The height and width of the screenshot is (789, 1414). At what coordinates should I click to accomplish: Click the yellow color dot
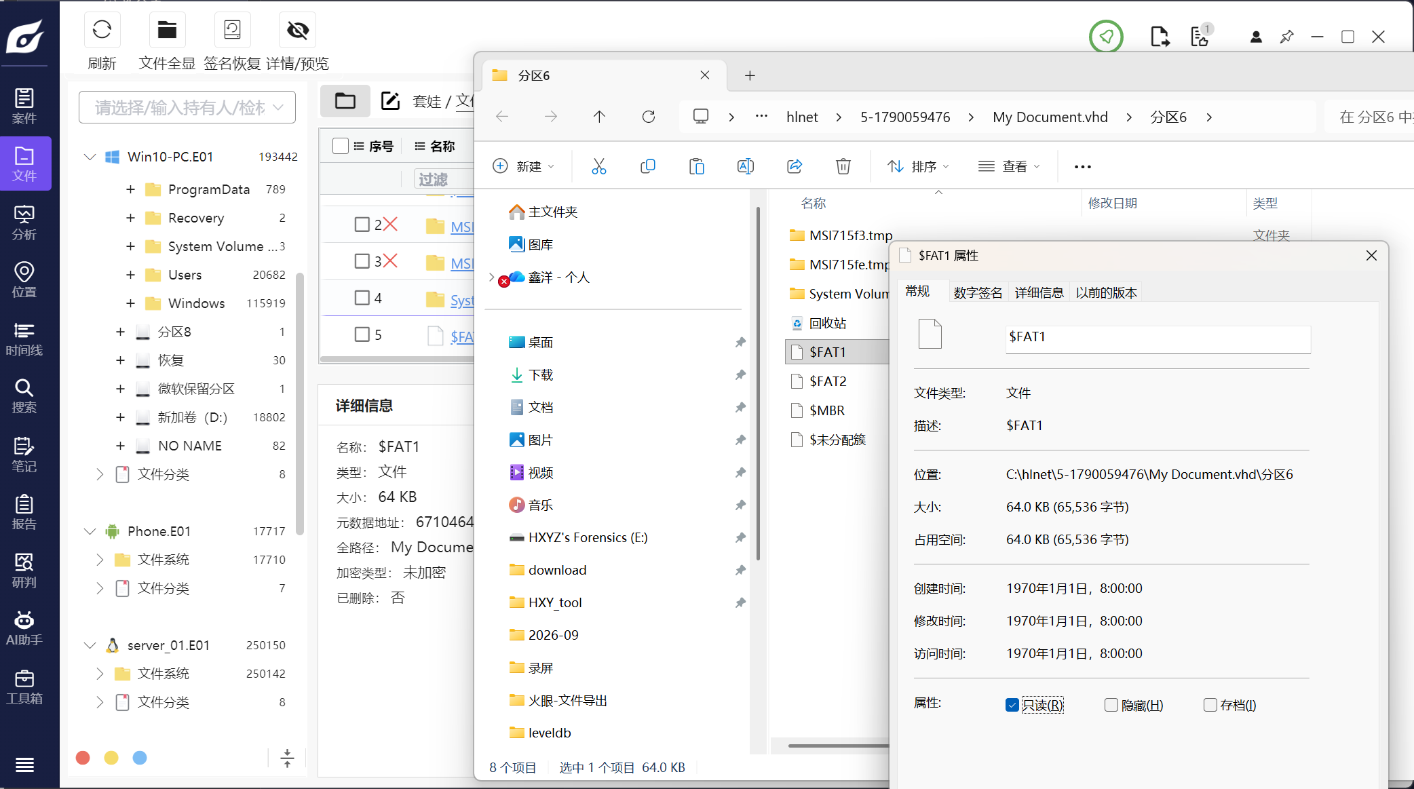[111, 758]
